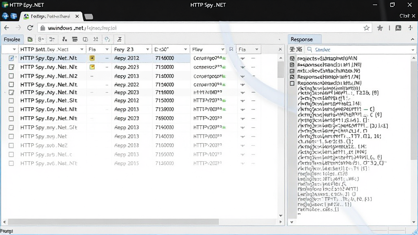The image size is (418, 235).
Task: Open the dropdown of the first Fis column
Action: pyautogui.click(x=107, y=49)
